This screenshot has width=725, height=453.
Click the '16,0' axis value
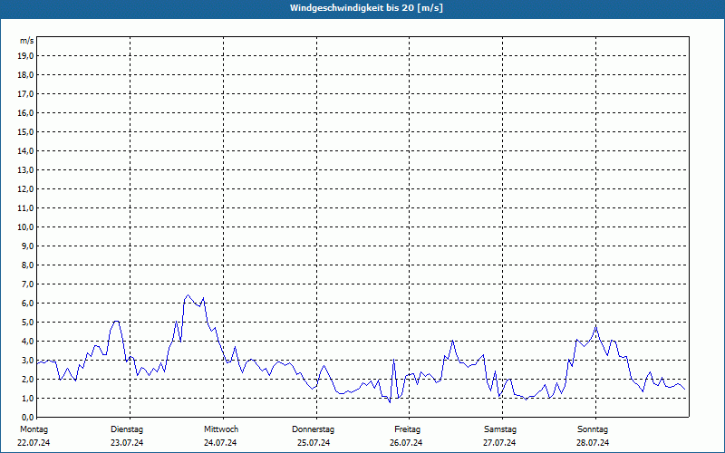tap(26, 112)
